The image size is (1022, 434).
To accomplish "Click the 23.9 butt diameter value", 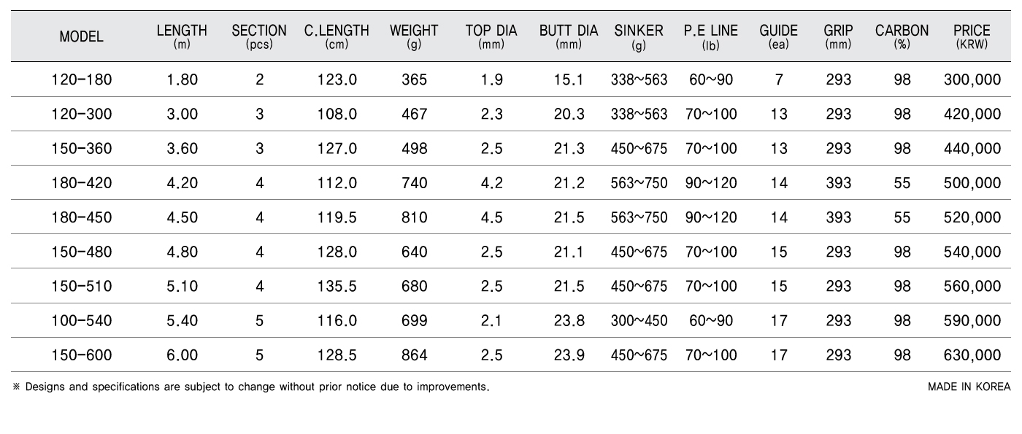I will (x=569, y=355).
